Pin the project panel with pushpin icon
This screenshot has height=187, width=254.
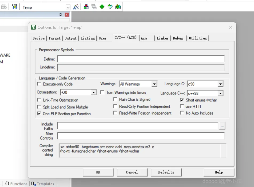coord(61,15)
